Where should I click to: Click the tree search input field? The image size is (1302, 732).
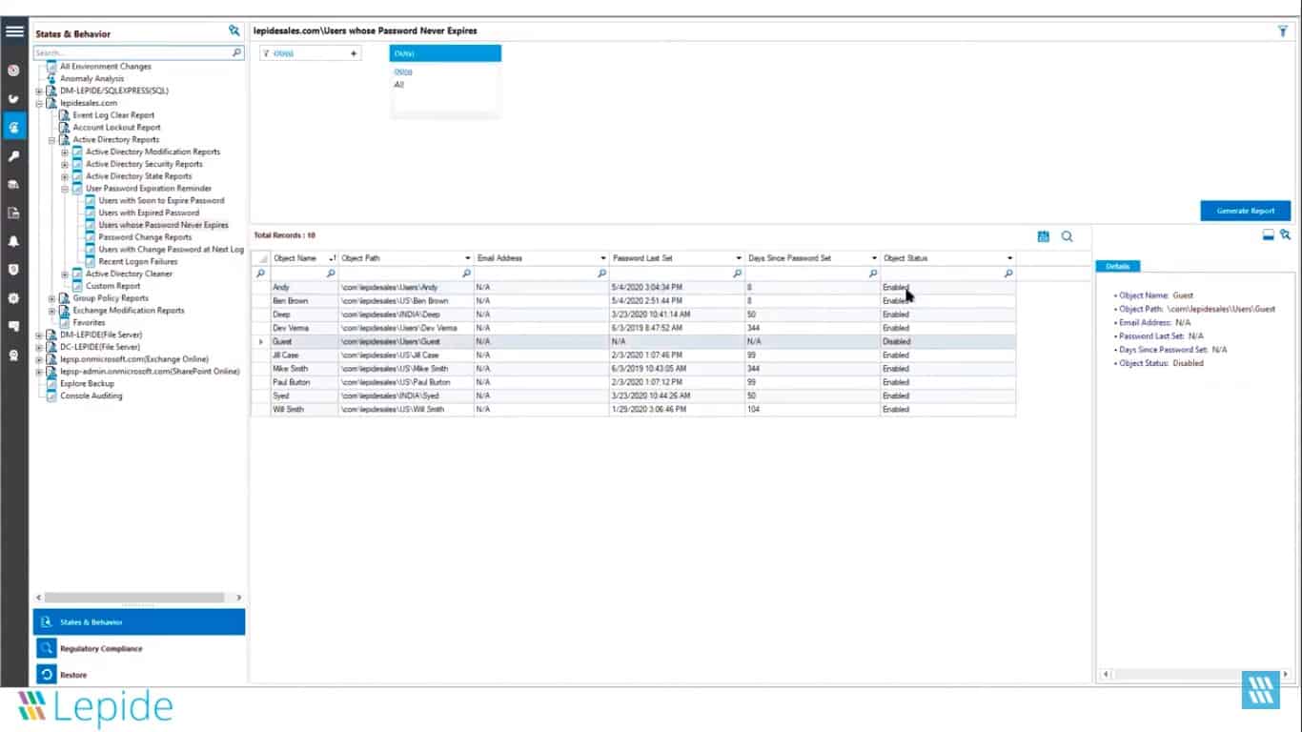[132, 53]
